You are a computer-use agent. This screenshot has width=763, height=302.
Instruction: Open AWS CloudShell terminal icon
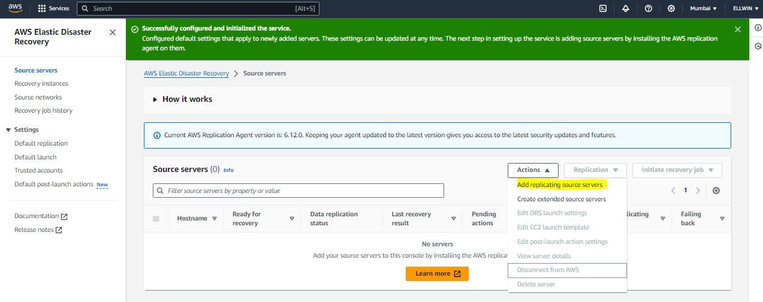pyautogui.click(x=602, y=8)
